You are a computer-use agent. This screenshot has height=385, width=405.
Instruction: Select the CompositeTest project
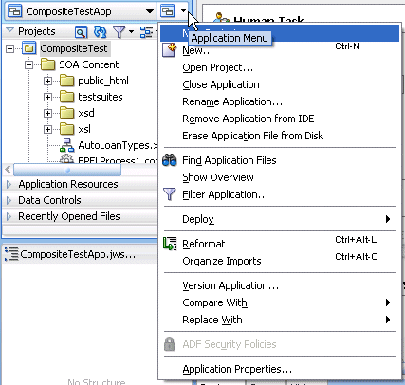[x=74, y=48]
